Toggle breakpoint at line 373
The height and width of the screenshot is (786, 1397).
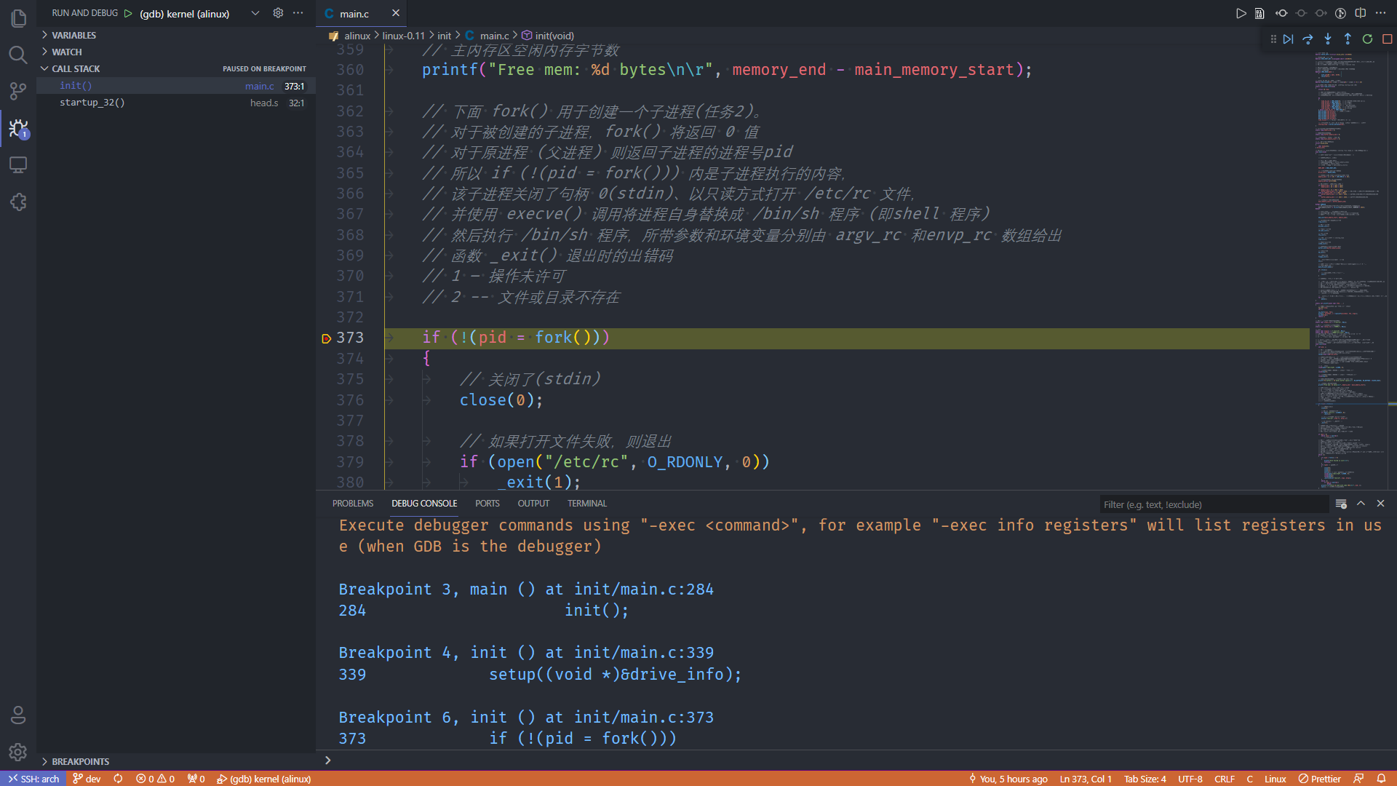pyautogui.click(x=327, y=338)
